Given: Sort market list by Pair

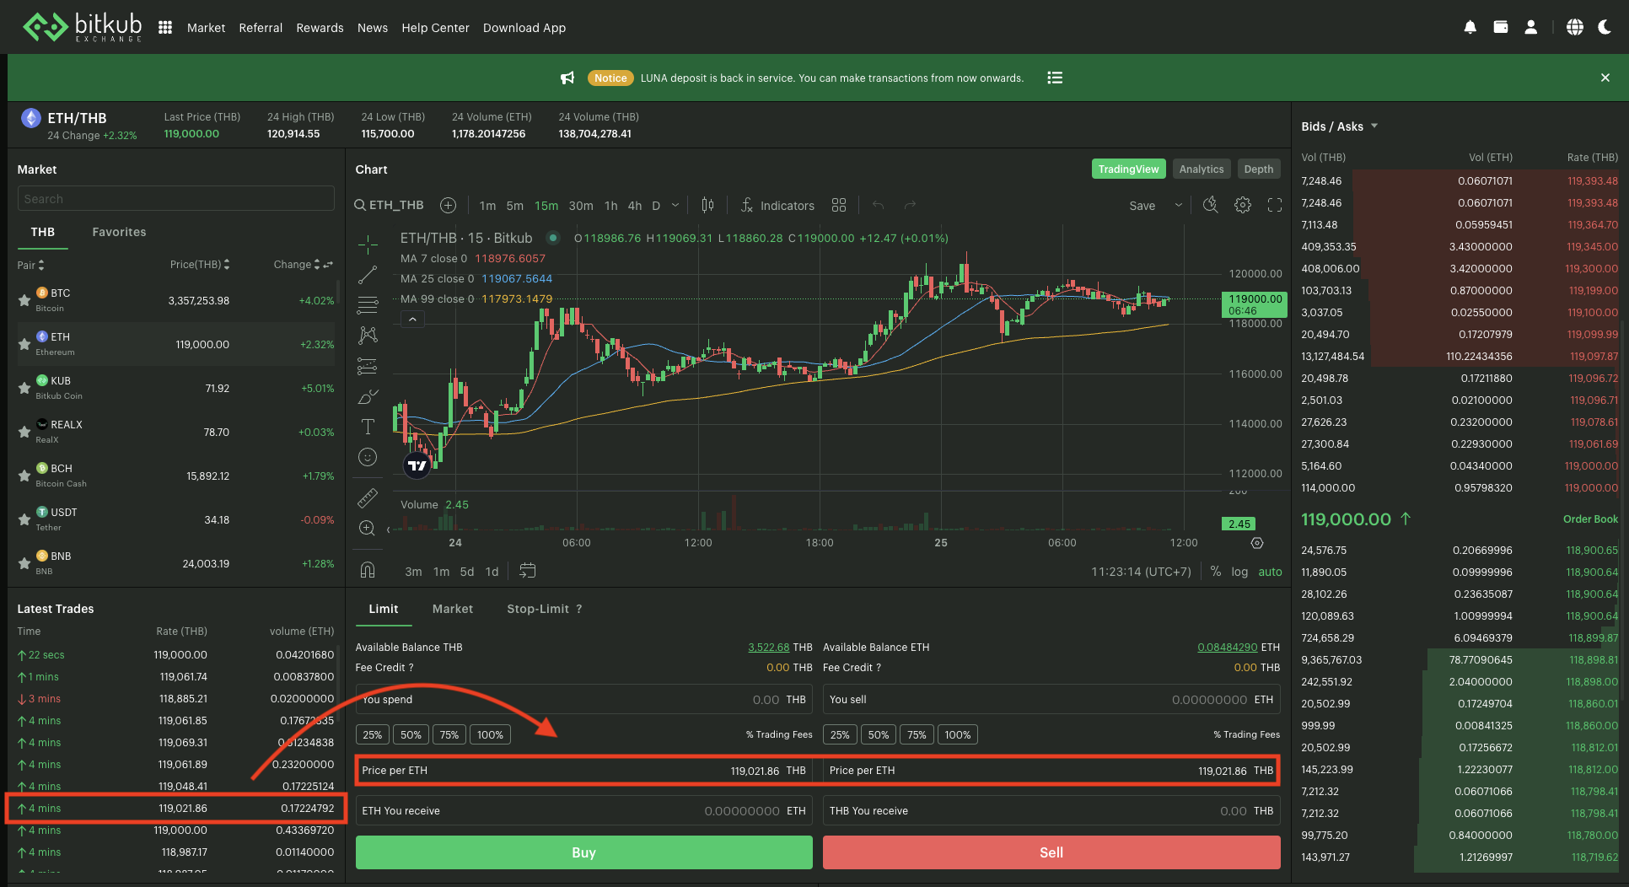Looking at the screenshot, I should click(x=31, y=265).
